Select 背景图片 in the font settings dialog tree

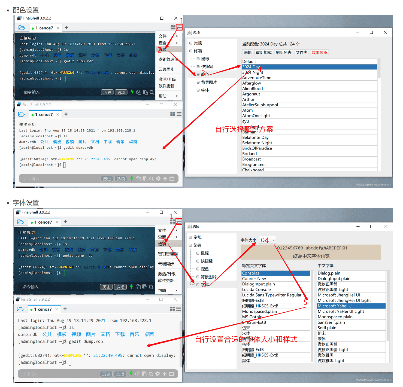[209, 277]
